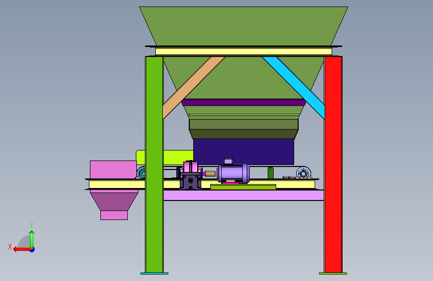
Task: Select the teal left bearing pulley
Action: [x=141, y=173]
